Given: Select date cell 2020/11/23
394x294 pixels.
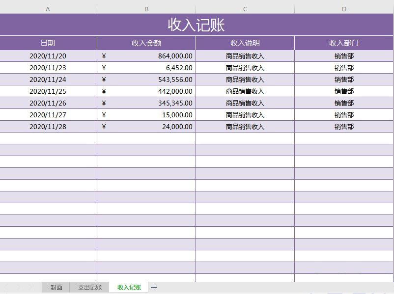Looking at the screenshot, I should [x=48, y=68].
